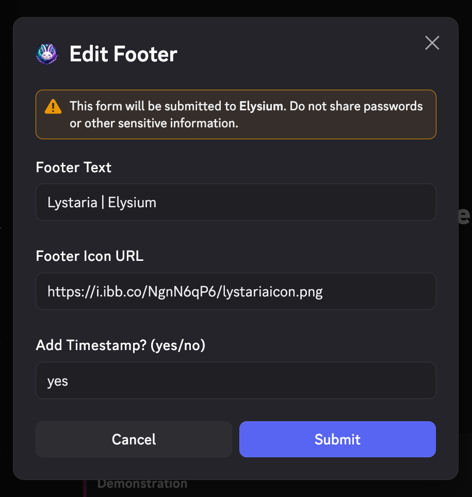The height and width of the screenshot is (497, 472).
Task: Focus the Footer Text input field
Action: click(x=236, y=202)
